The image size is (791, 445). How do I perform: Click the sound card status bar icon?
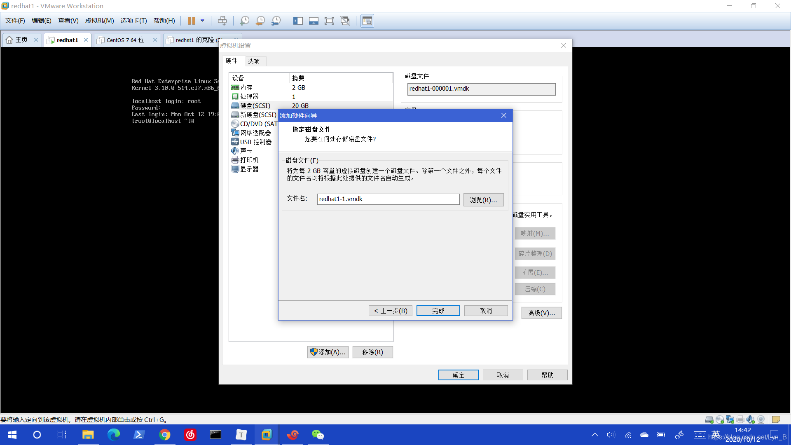click(750, 419)
